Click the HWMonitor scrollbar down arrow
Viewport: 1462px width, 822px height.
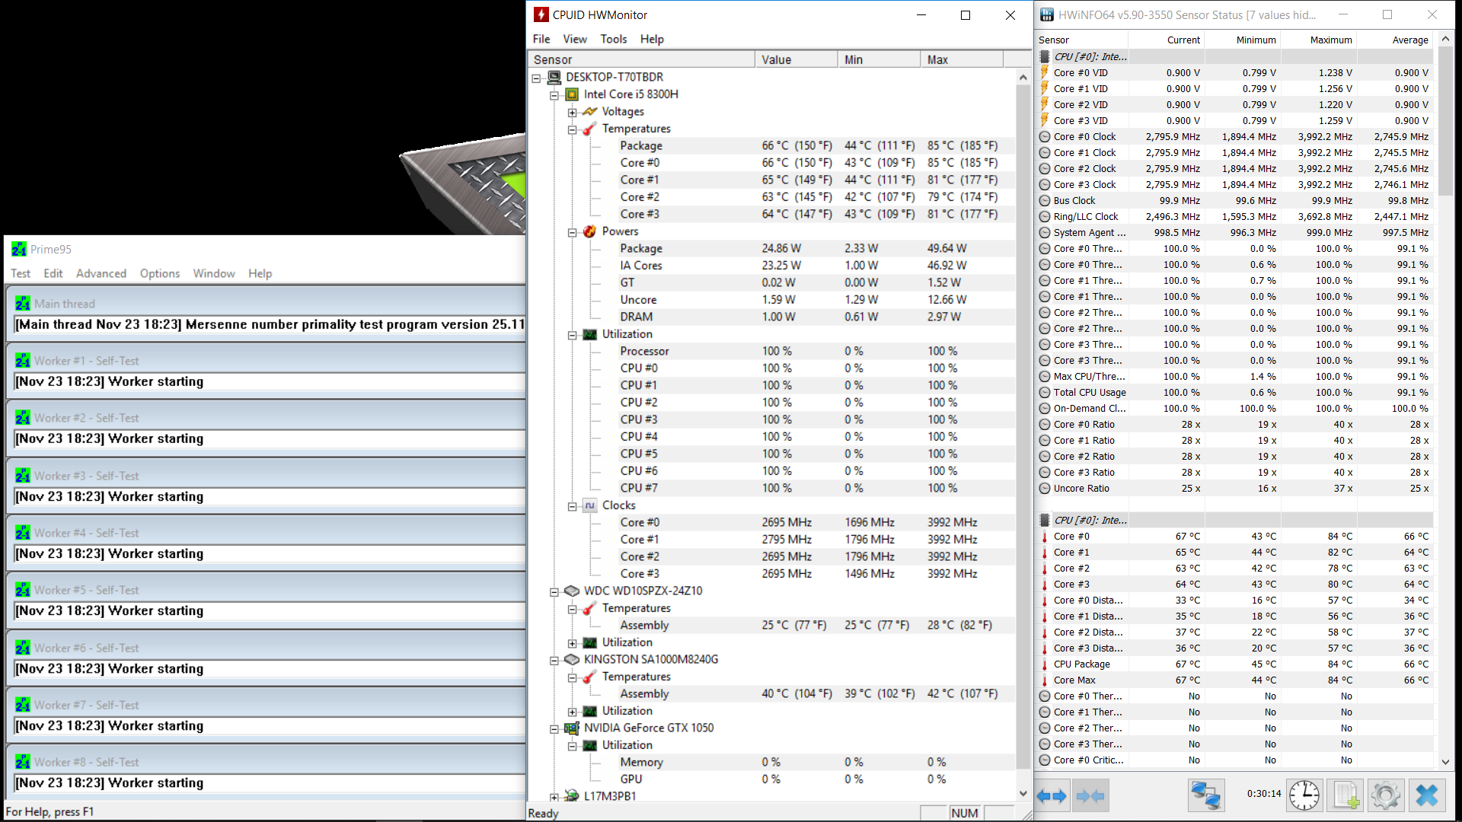click(1023, 793)
